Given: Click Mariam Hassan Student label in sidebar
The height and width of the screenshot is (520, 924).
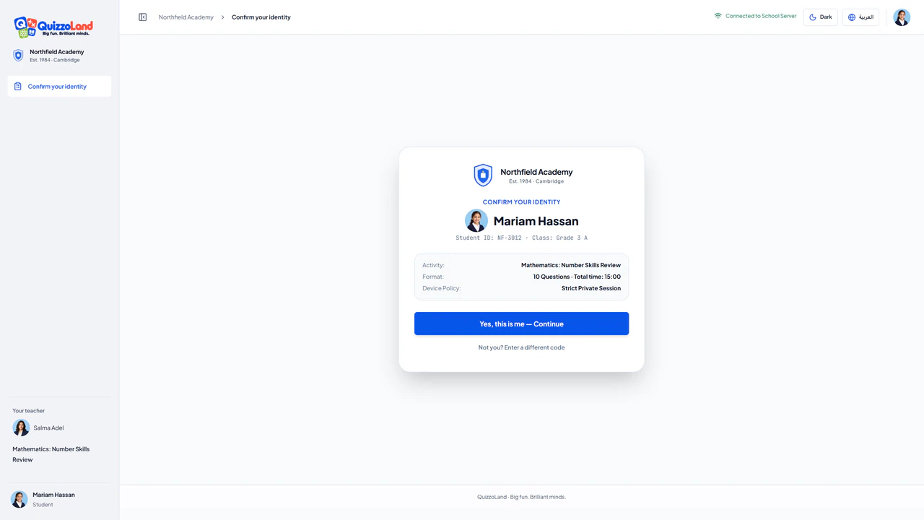Looking at the screenshot, I should (x=53, y=499).
